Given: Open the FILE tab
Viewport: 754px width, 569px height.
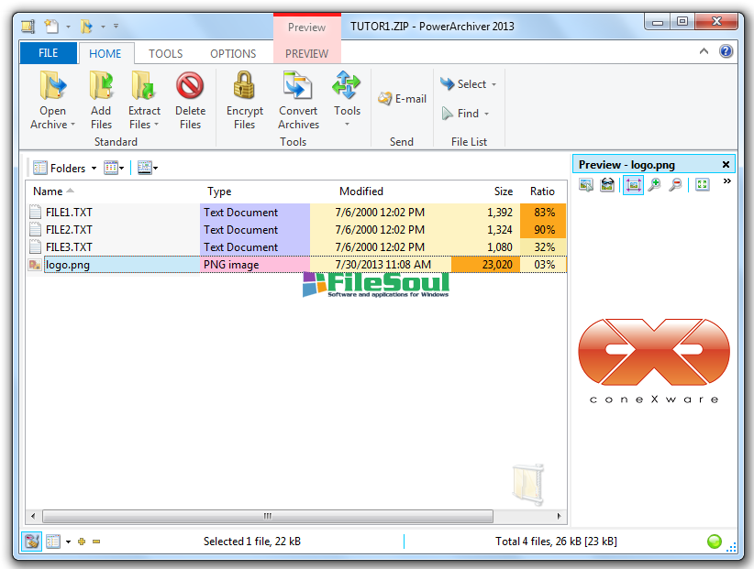Looking at the screenshot, I should click(x=48, y=53).
